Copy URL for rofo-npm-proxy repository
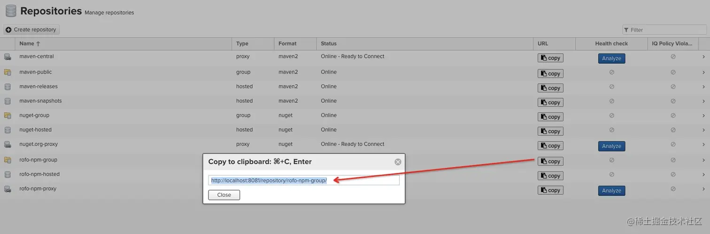Viewport: 710px width, 234px height. pos(550,190)
